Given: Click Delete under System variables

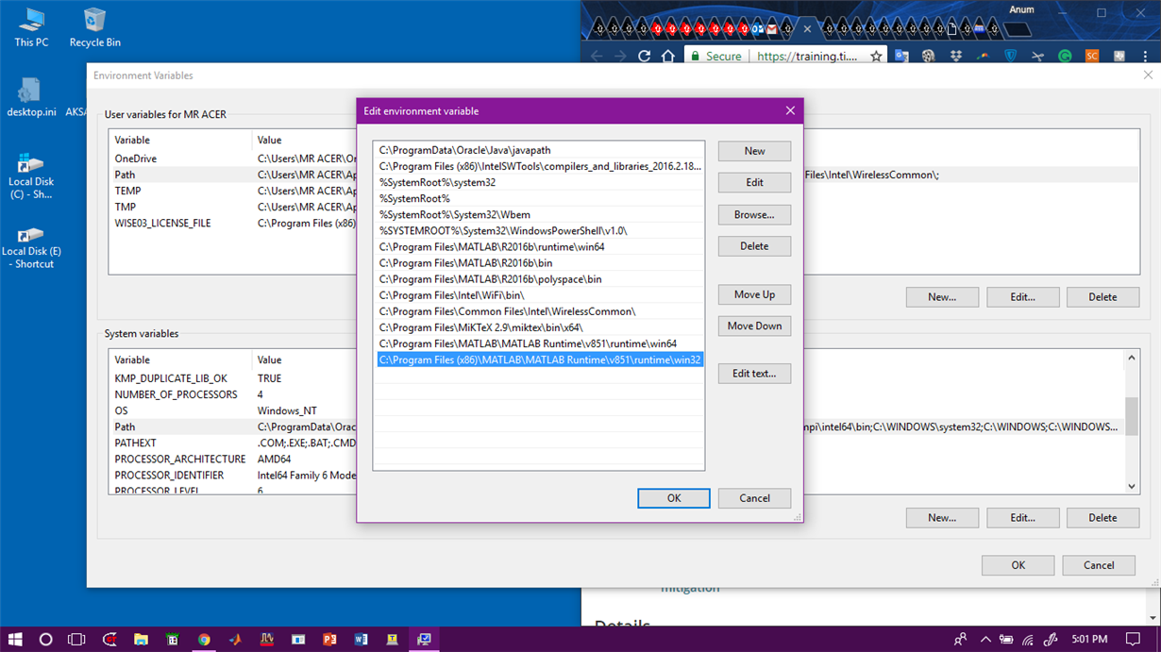Looking at the screenshot, I should pyautogui.click(x=1102, y=517).
